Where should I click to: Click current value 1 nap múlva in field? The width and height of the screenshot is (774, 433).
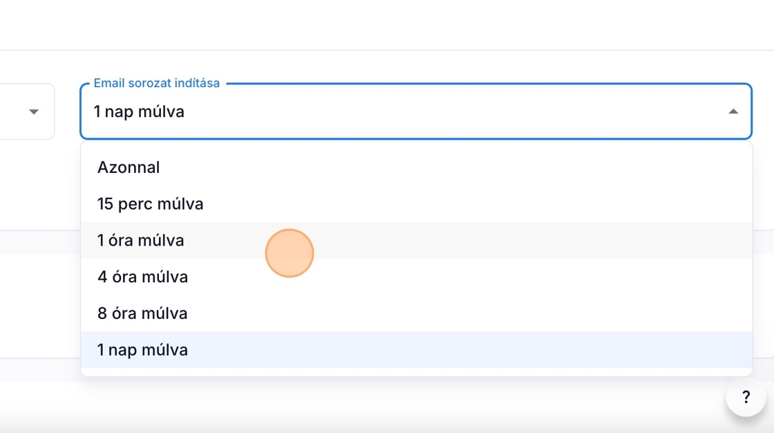tap(139, 111)
